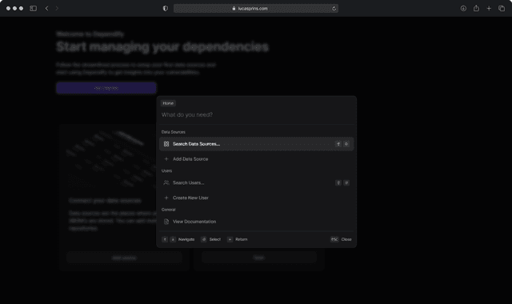Click the grid icon beside Search Data Sources
The height and width of the screenshot is (304, 512).
(x=166, y=144)
